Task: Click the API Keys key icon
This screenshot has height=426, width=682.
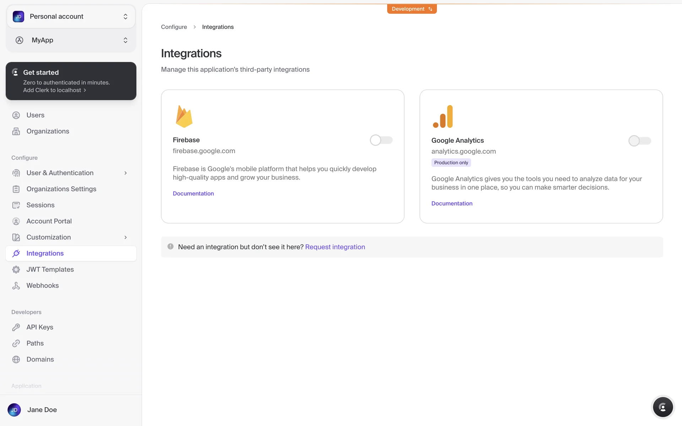Action: coord(16,327)
